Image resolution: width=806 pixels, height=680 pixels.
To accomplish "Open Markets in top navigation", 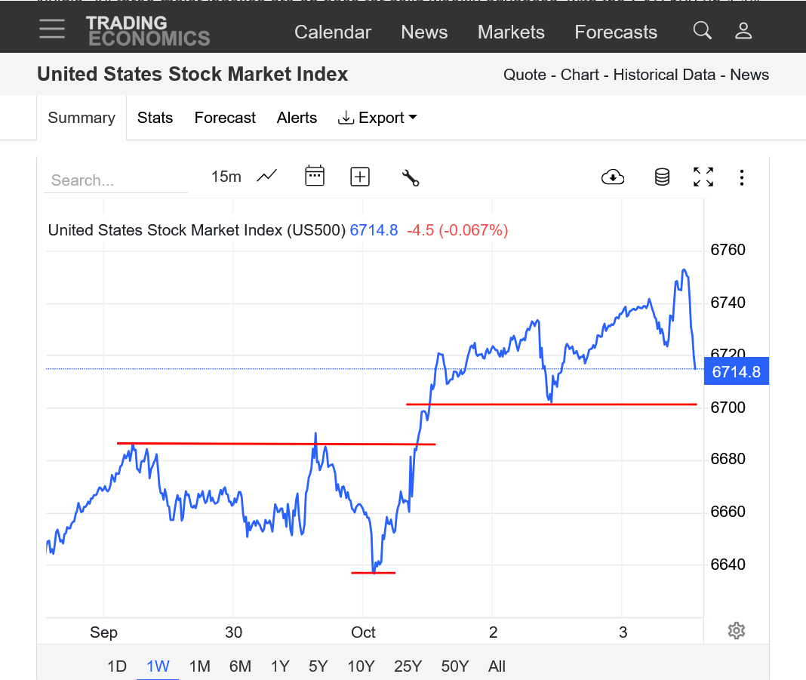I will (x=511, y=32).
